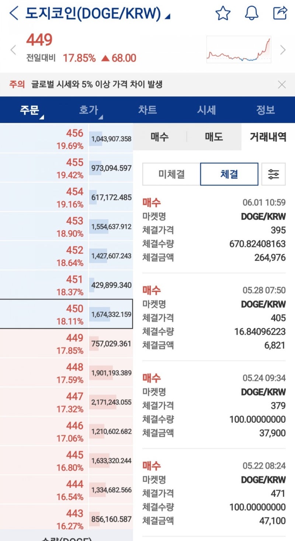This screenshot has height=541, width=295.
Task: Open the 주문 tab
Action: tap(29, 110)
